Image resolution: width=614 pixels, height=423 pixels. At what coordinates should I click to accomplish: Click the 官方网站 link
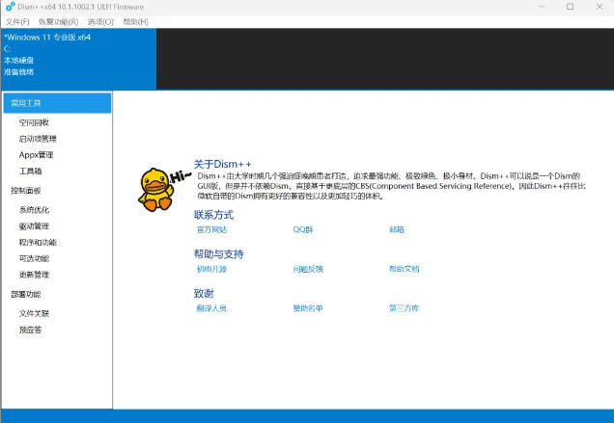[x=211, y=229]
